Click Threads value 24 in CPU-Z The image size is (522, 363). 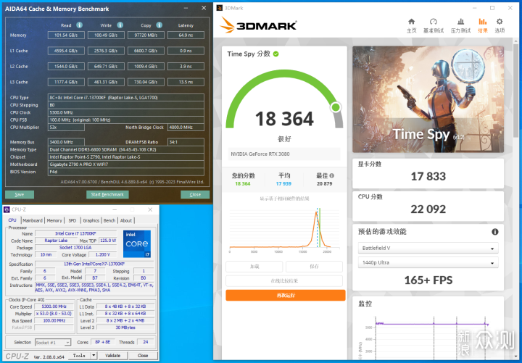coord(145,342)
